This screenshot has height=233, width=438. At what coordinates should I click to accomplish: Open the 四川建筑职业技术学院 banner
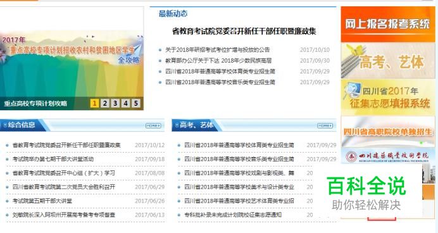pyautogui.click(x=388, y=156)
